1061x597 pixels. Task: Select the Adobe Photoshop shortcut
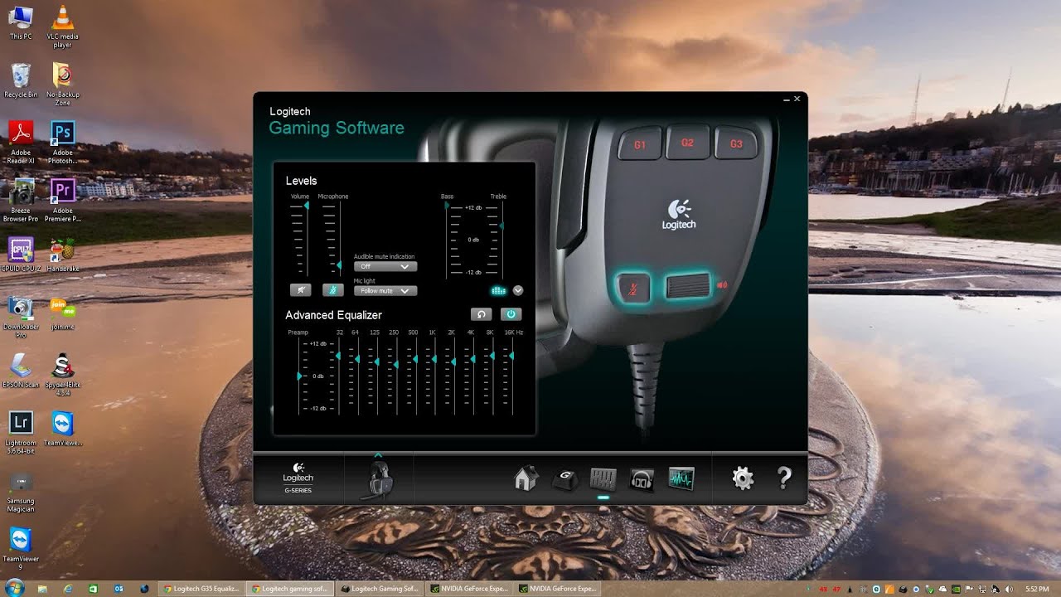tap(62, 142)
